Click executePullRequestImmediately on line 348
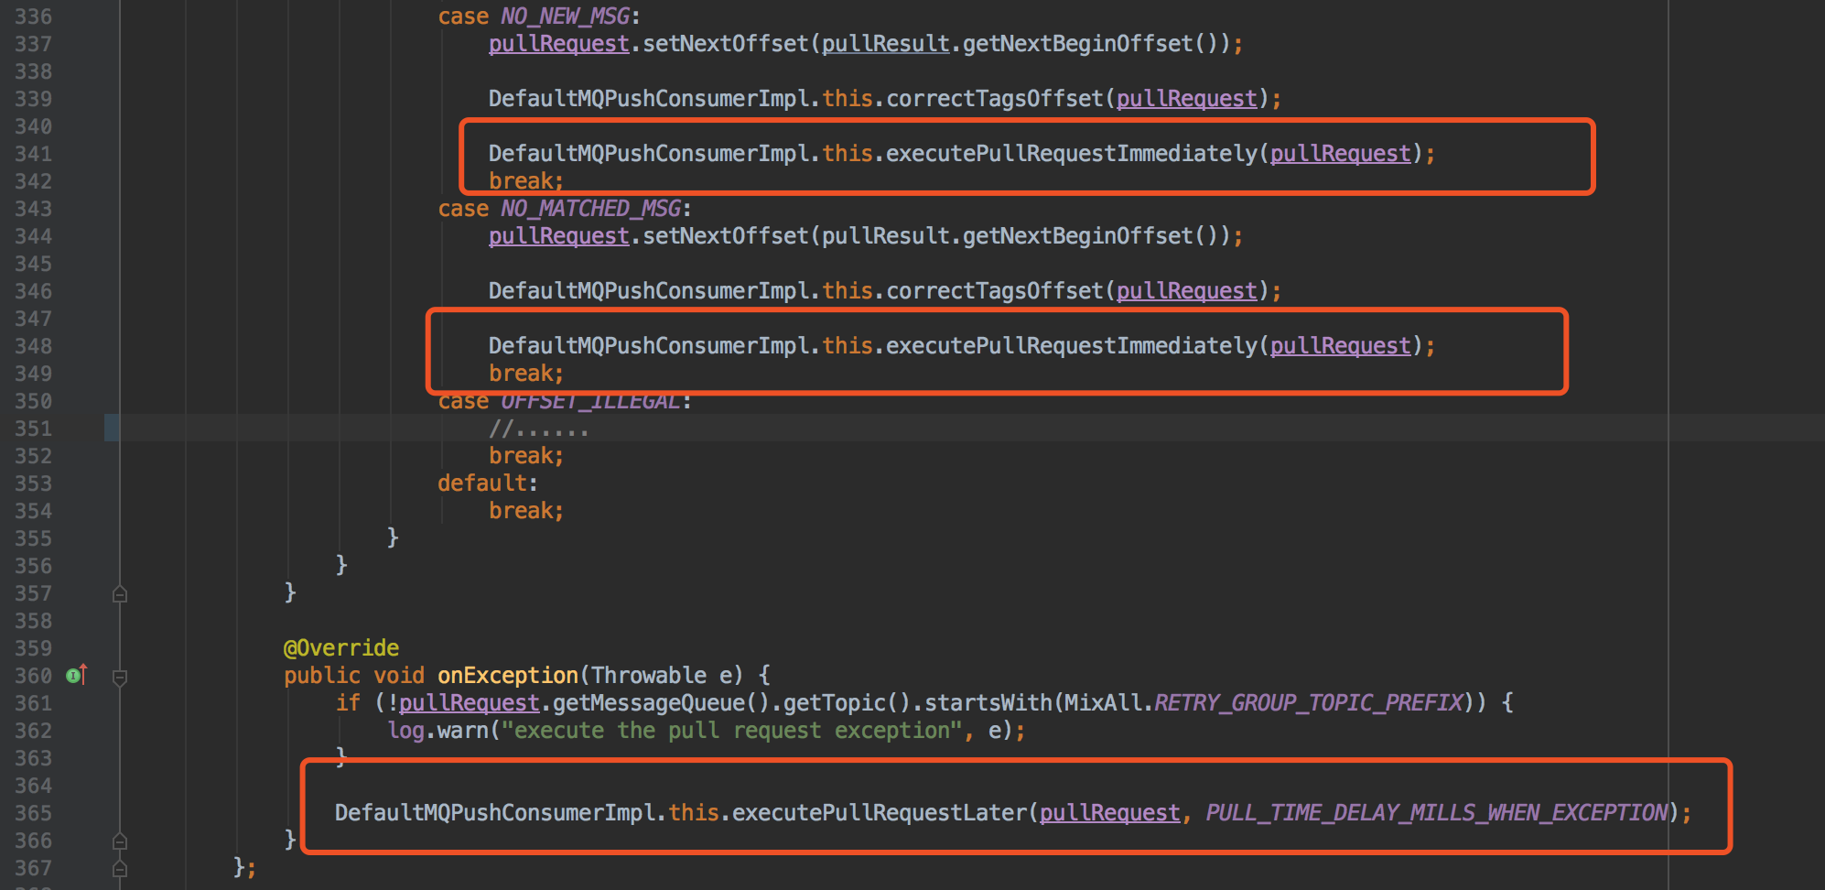The height and width of the screenshot is (890, 1825). (1072, 346)
